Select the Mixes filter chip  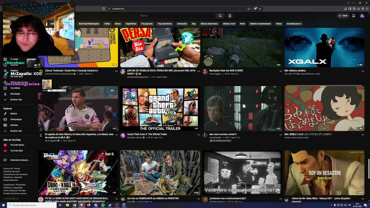(x=118, y=24)
